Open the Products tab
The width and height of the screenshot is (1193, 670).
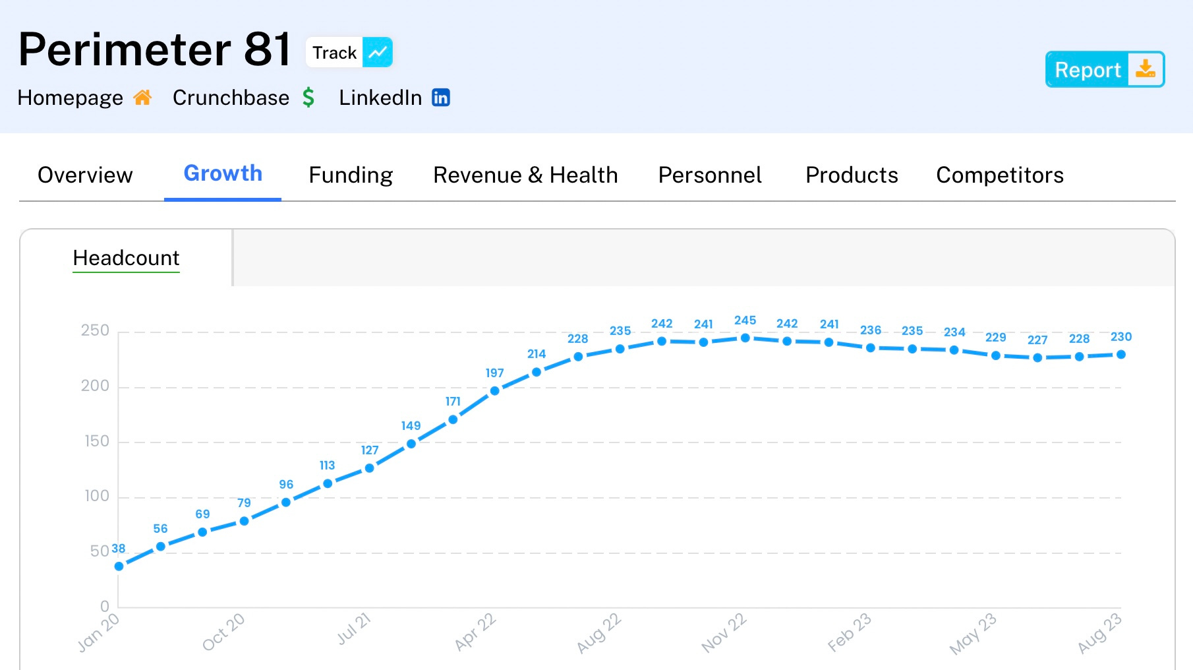point(852,175)
